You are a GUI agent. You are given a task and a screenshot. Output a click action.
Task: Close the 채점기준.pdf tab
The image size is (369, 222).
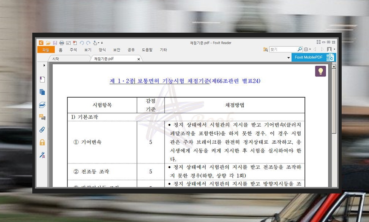coord(139,59)
